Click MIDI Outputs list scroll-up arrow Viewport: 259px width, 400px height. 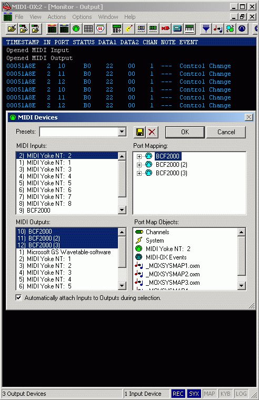(122, 232)
